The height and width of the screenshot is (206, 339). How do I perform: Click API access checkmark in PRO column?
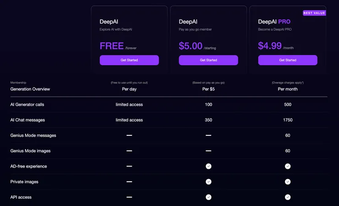point(288,197)
